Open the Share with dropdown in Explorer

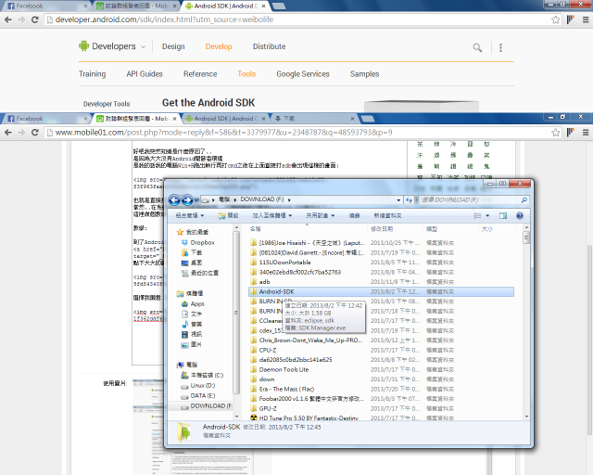click(321, 215)
